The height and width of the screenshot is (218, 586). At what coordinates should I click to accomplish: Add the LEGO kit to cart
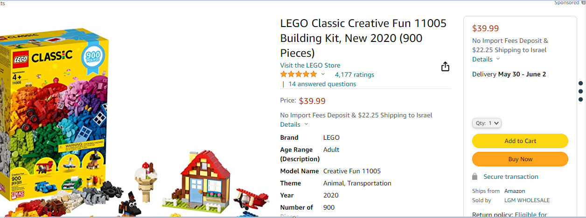pyautogui.click(x=520, y=141)
